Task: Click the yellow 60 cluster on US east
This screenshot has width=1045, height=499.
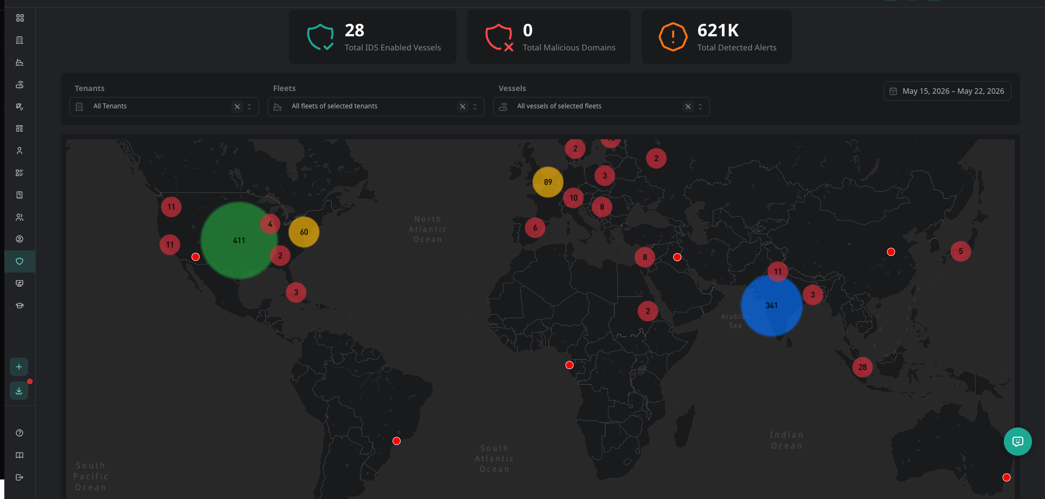Action: 304,232
